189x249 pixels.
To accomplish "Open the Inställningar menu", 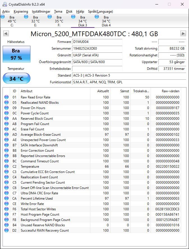I will (x=41, y=11).
